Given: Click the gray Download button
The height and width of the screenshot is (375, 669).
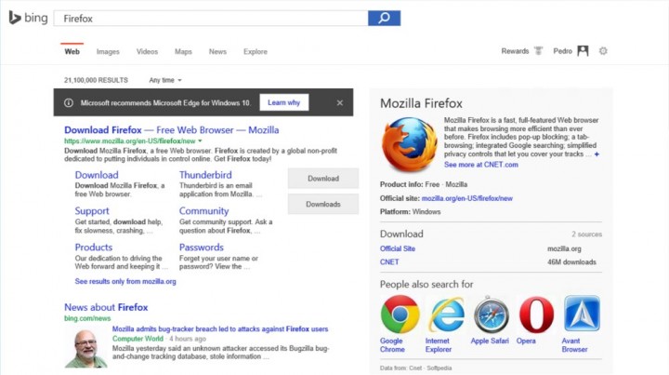Looking at the screenshot, I should click(x=323, y=178).
